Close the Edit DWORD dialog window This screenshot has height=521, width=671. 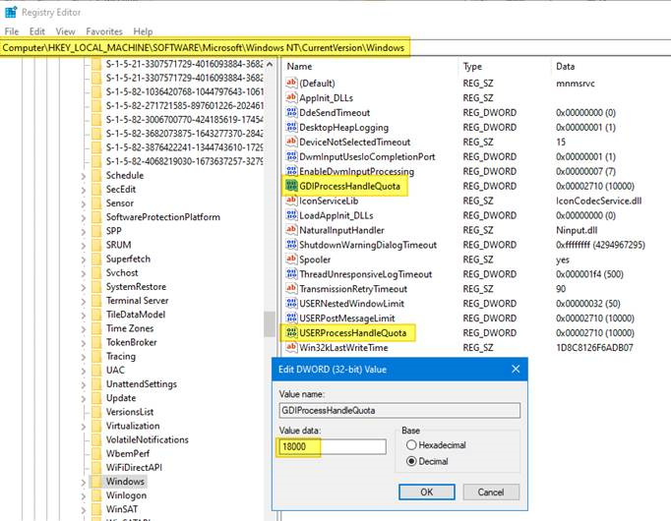coord(516,369)
